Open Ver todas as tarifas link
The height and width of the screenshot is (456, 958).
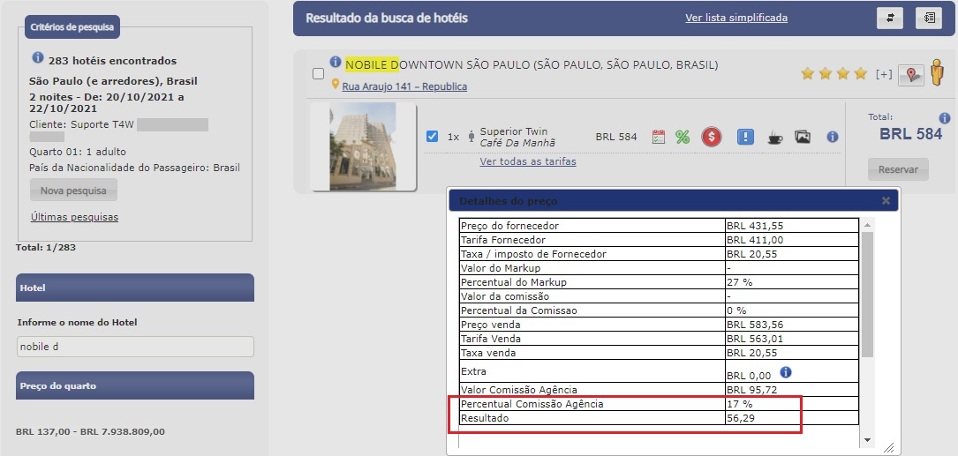coord(528,161)
